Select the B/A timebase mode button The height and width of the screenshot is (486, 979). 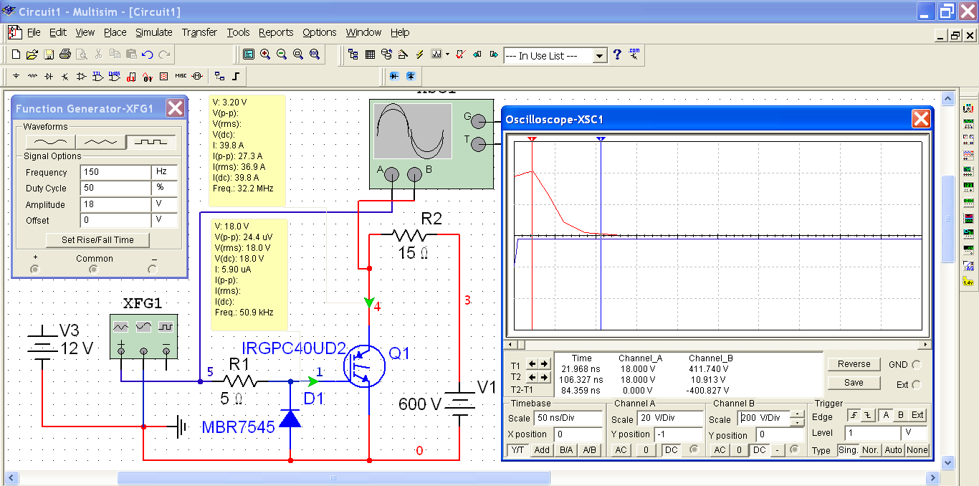(566, 450)
